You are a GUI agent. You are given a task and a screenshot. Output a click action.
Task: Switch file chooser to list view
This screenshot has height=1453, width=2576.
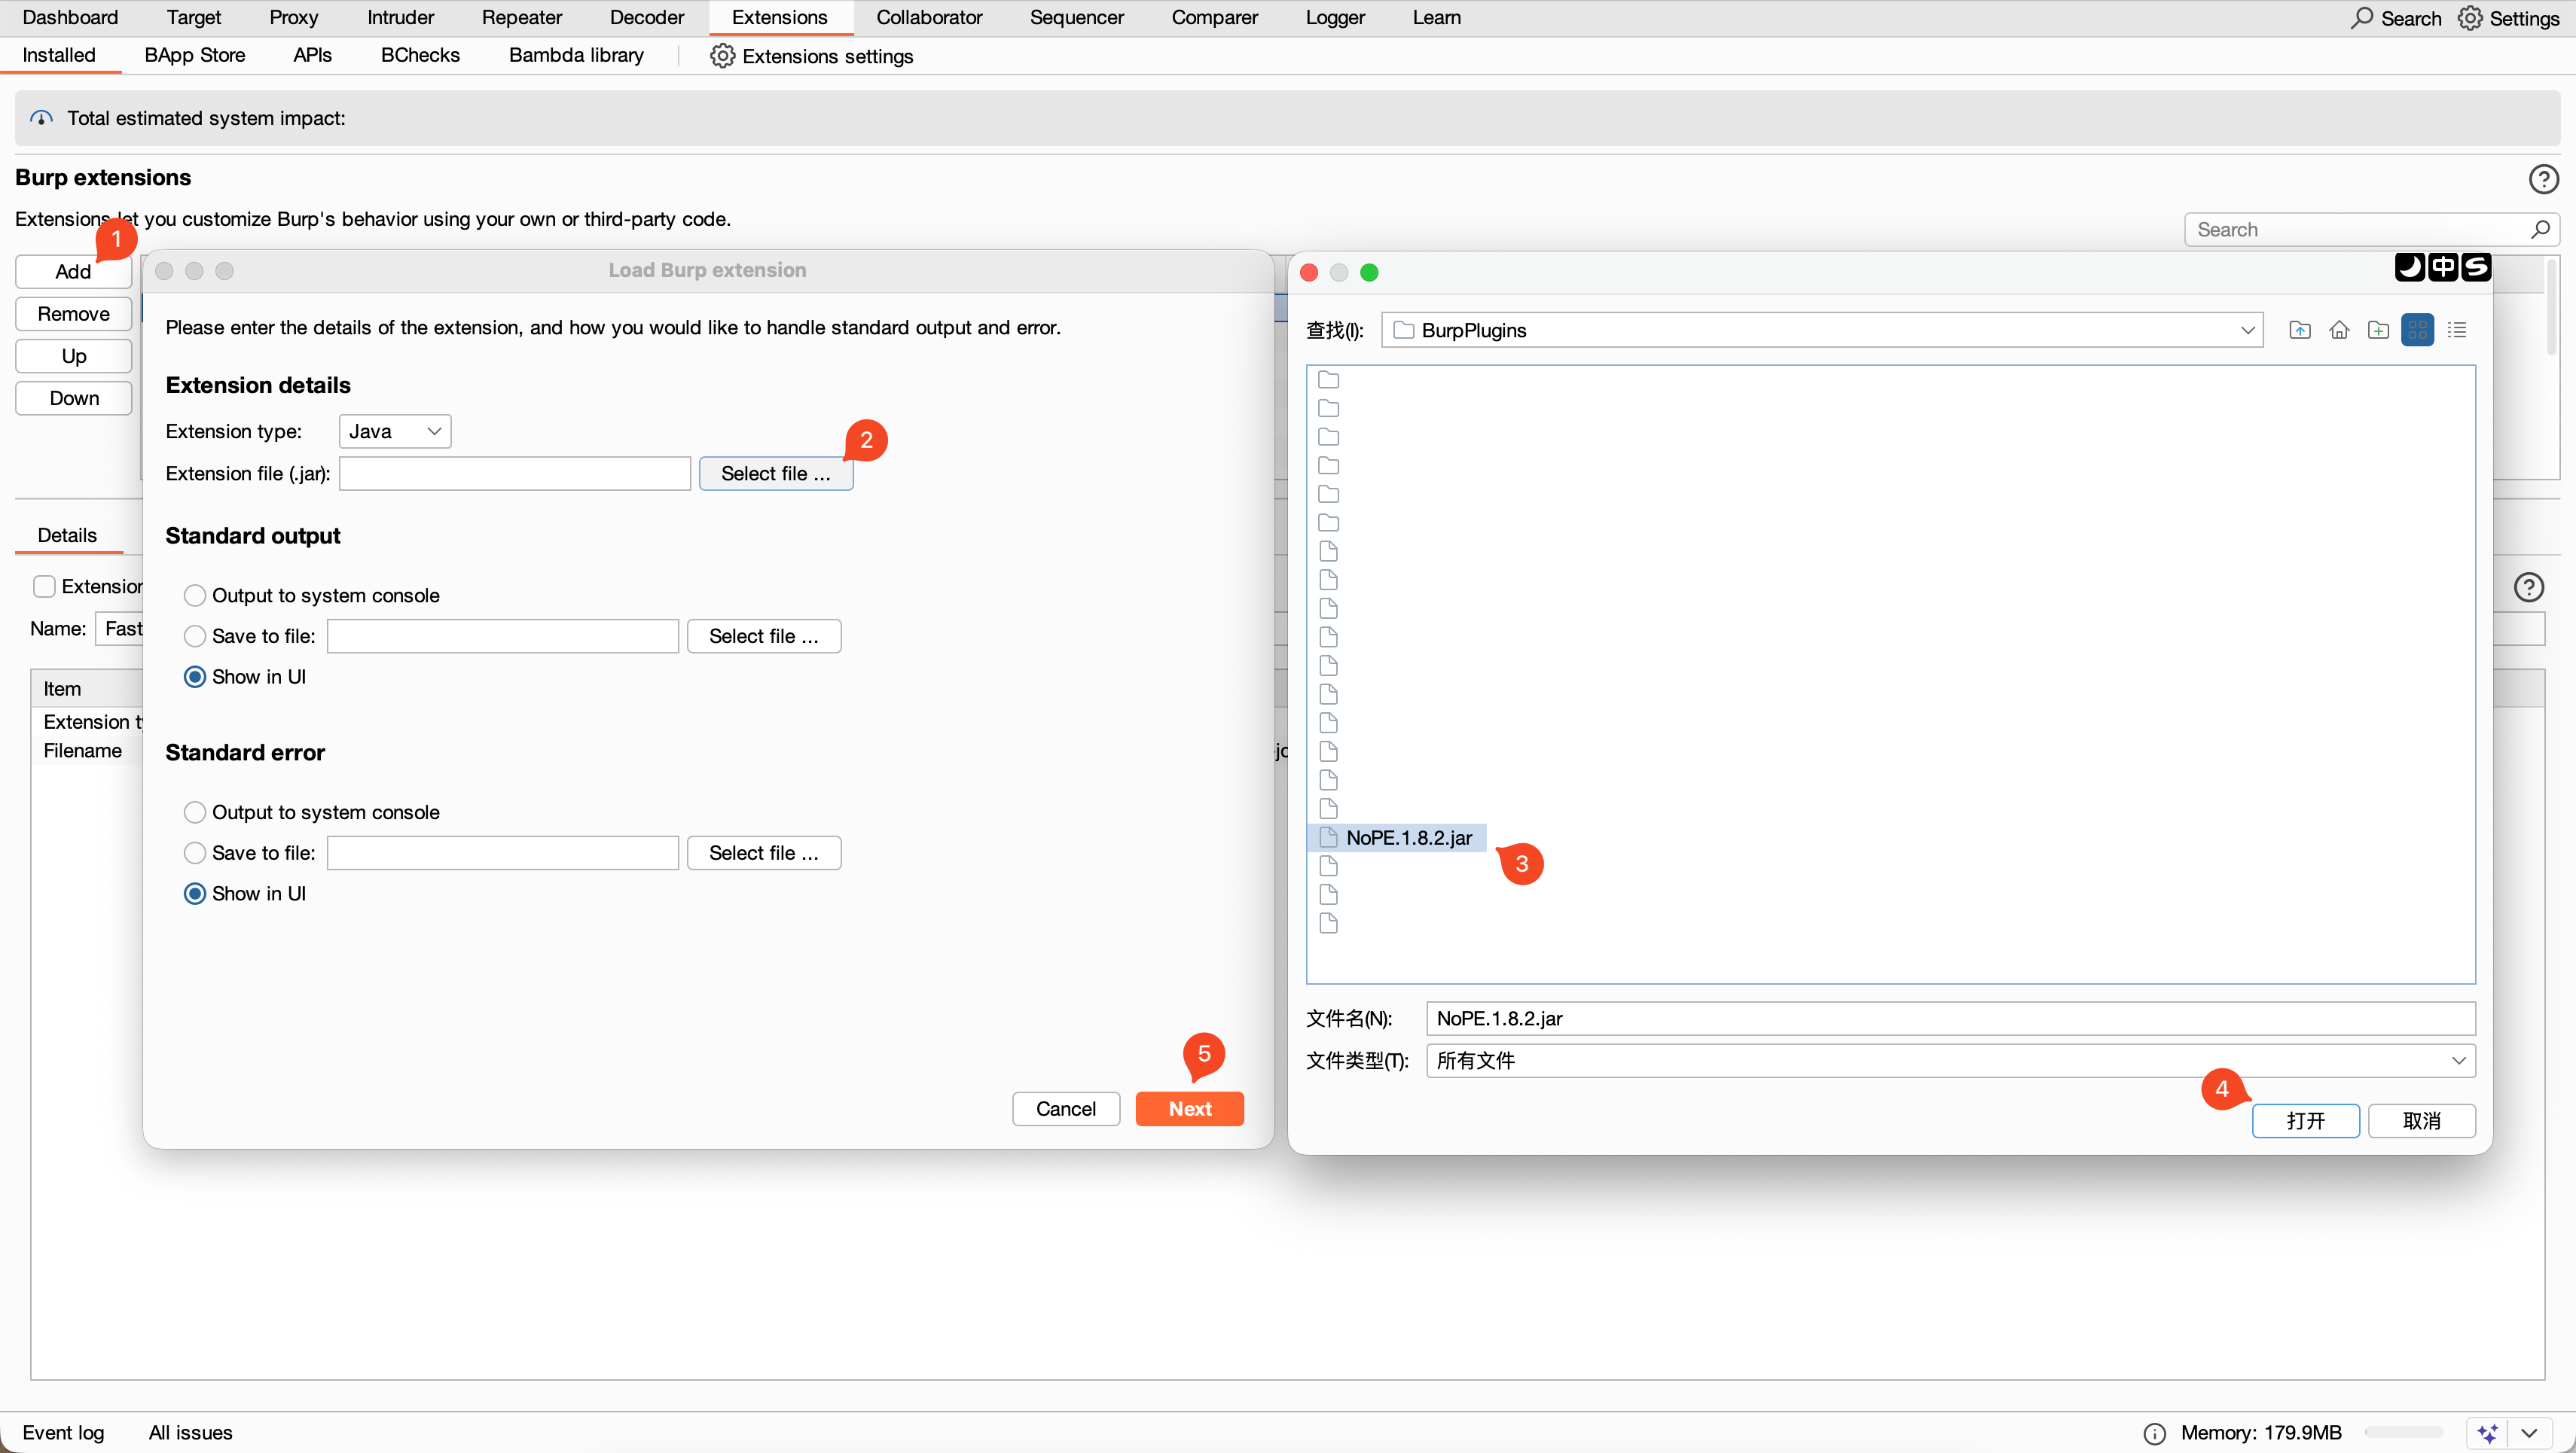(2457, 330)
